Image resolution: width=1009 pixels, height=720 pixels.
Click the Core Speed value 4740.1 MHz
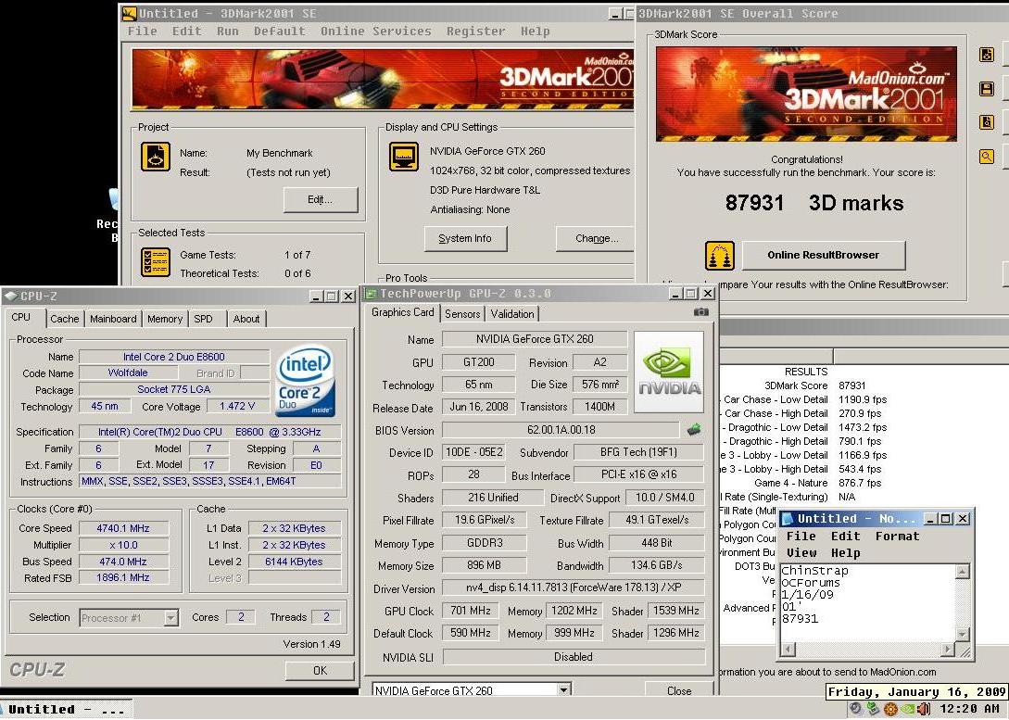tap(123, 528)
